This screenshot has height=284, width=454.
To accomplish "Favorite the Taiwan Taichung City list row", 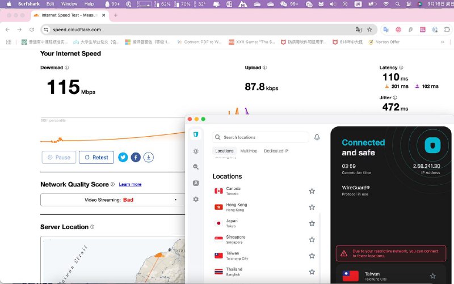I will pyautogui.click(x=312, y=256).
